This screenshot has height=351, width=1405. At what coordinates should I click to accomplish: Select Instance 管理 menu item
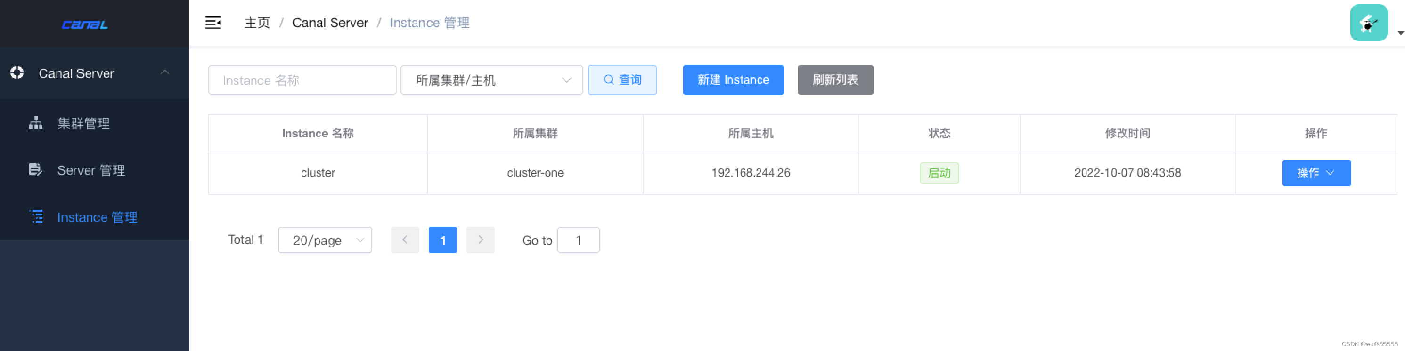[94, 217]
